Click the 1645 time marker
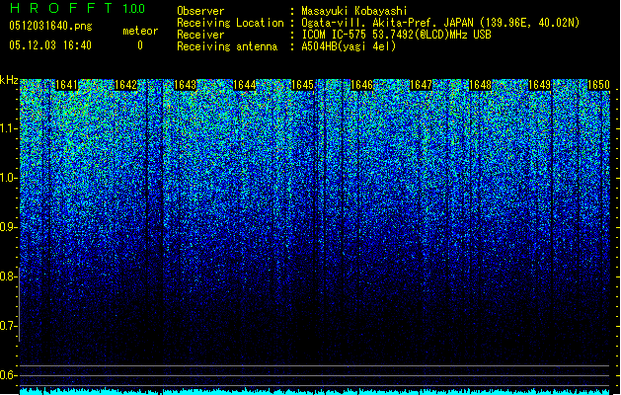Screen dimensions: 621x395 point(302,85)
